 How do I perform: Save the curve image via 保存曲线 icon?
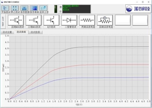click(34, 8)
